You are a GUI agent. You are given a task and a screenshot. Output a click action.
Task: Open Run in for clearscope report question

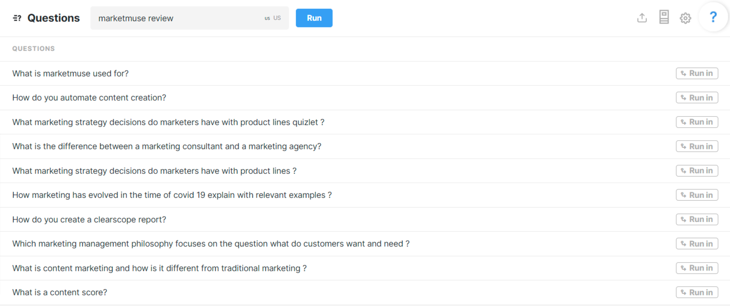point(697,219)
